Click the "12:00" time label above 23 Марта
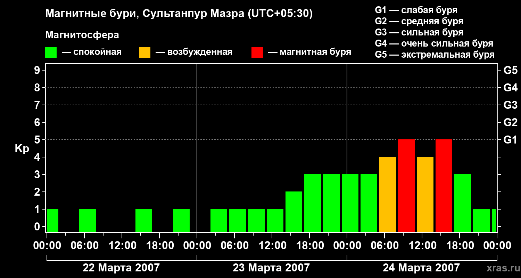The image size is (521, 278). (272, 246)
